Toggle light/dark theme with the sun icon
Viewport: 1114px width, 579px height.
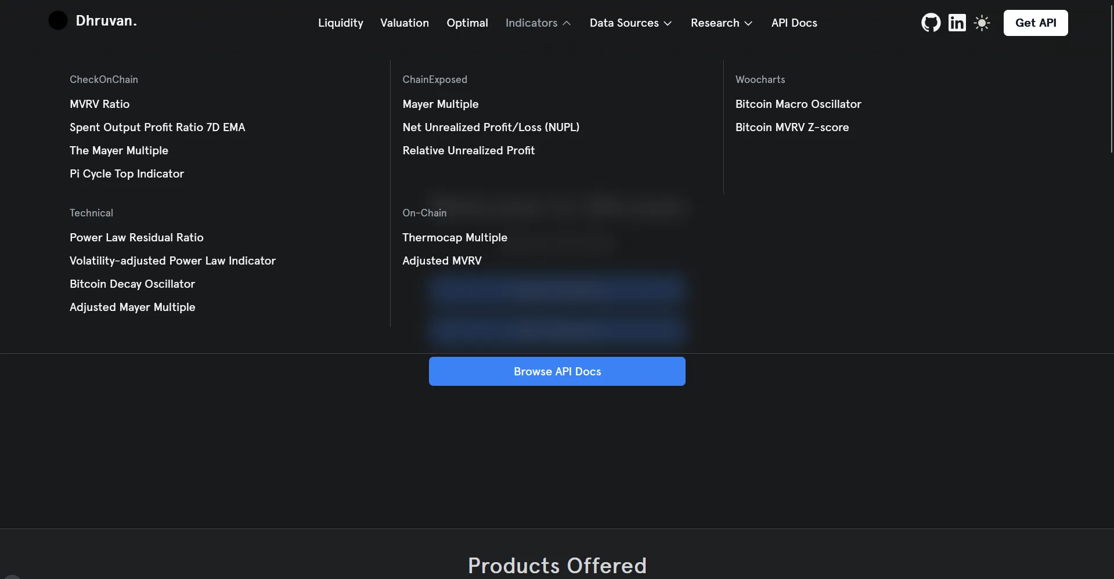click(981, 23)
